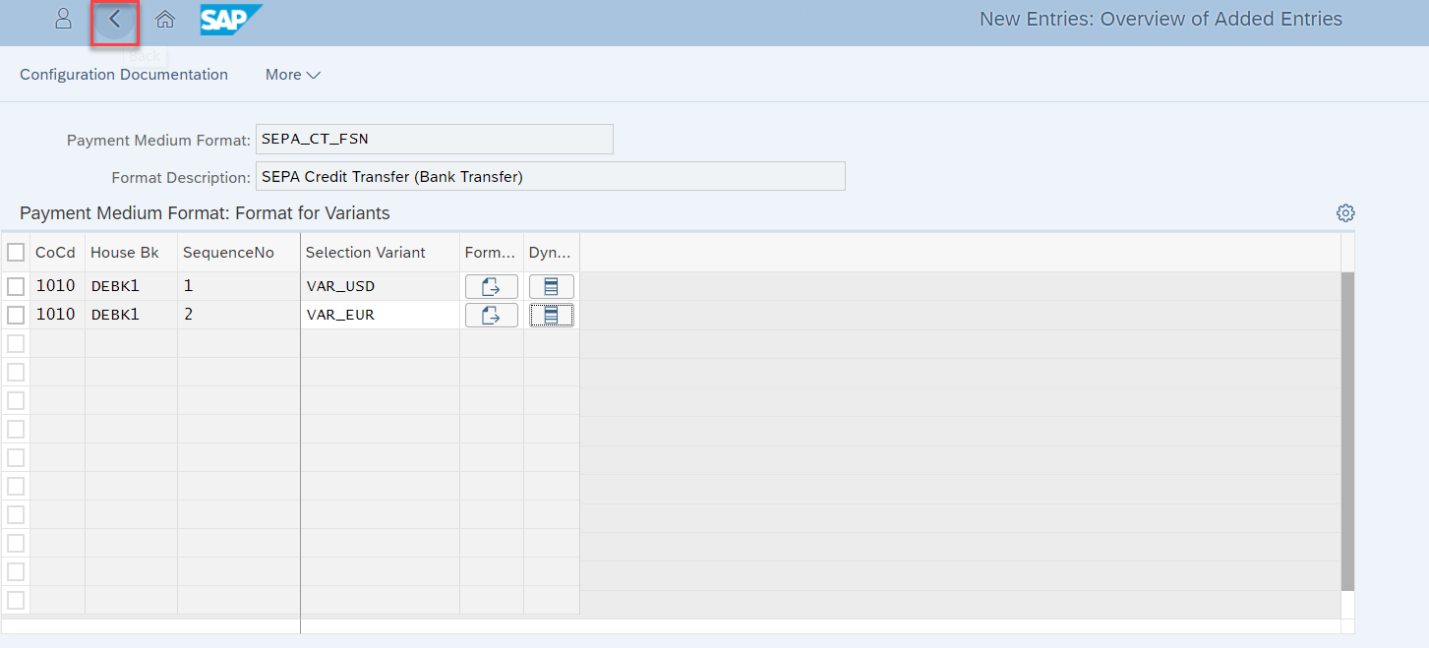Click the Dyn... column header

[x=552, y=253]
